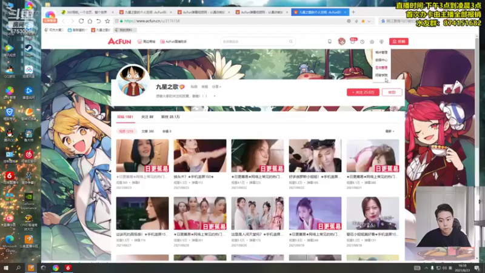Viewport: 485px width, 273px height.
Task: Open creator center bulb icon in header
Action: 381,41
